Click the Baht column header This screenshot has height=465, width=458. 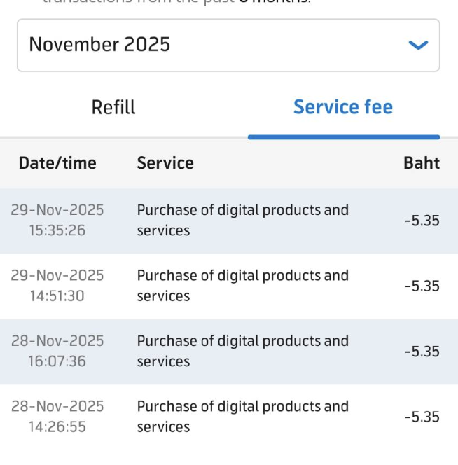[422, 163]
